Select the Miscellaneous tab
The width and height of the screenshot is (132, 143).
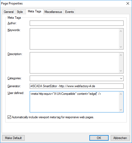click(53, 12)
